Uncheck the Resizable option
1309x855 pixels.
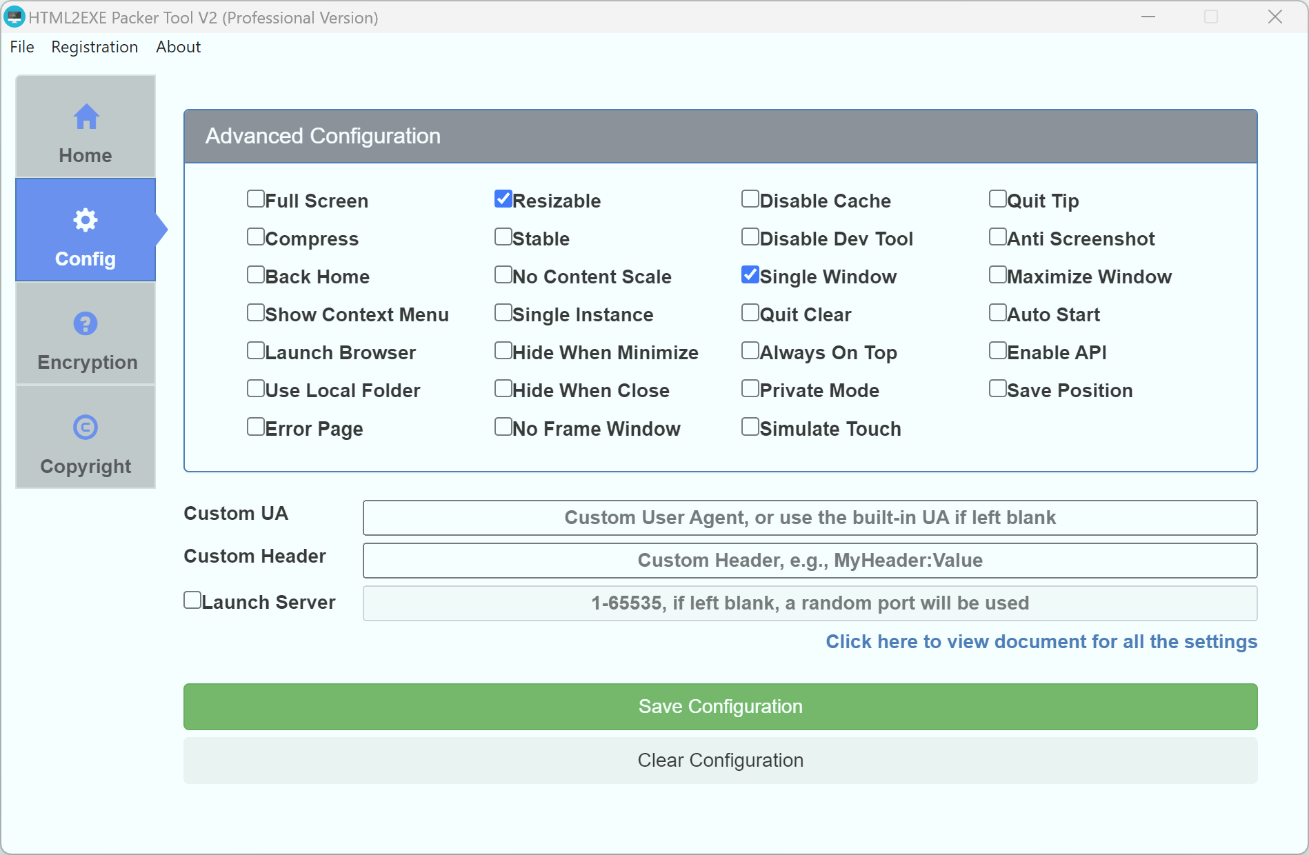click(503, 199)
